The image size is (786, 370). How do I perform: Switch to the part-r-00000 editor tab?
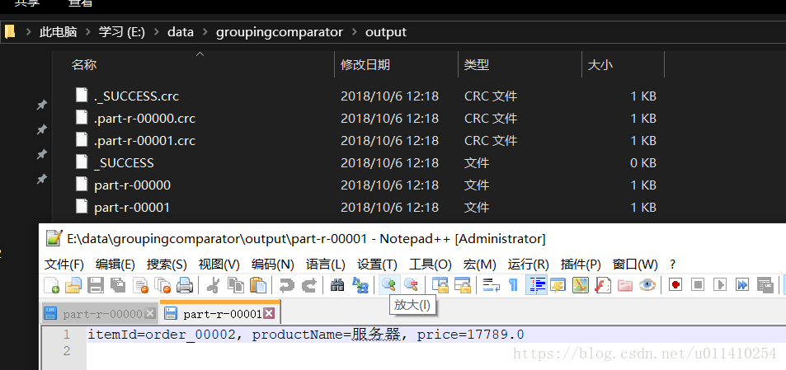tap(101, 314)
